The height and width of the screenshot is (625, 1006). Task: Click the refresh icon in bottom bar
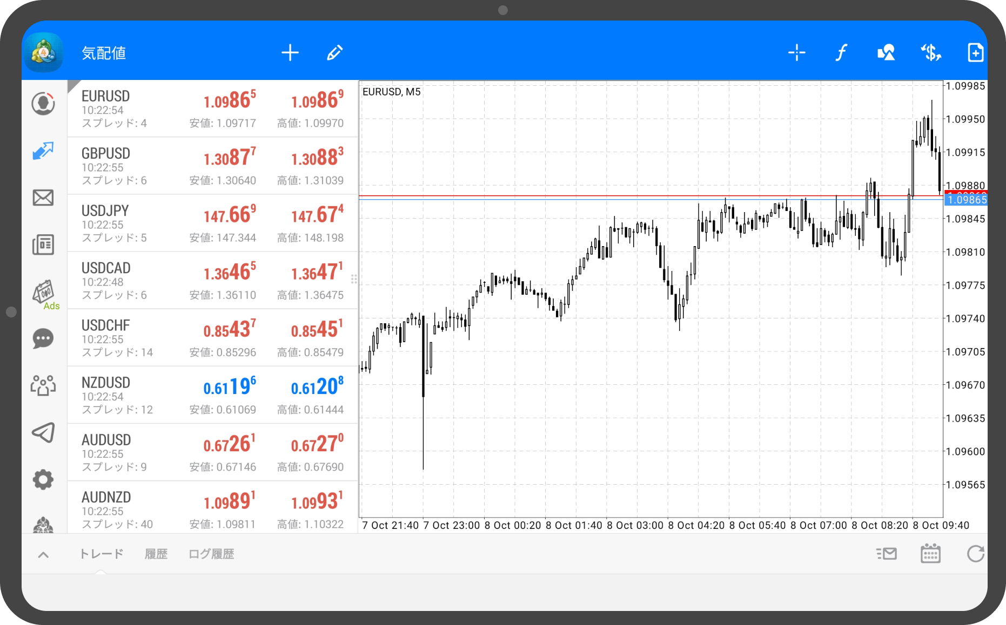975,554
